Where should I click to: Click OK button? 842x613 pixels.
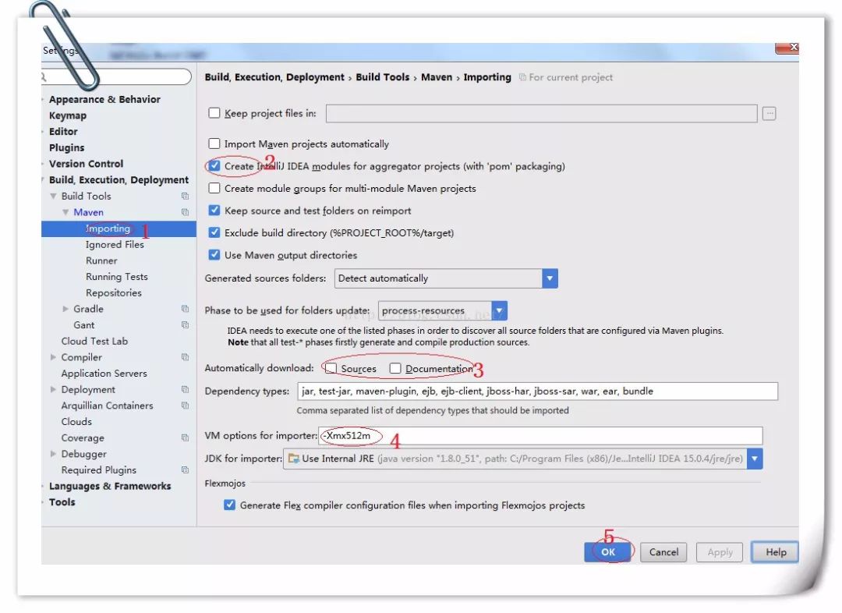click(x=608, y=551)
